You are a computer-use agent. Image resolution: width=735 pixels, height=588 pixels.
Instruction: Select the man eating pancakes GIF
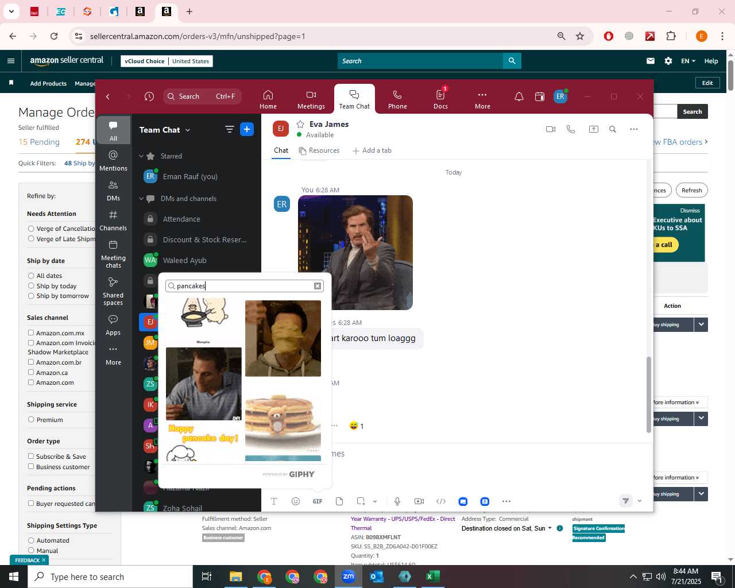(204, 384)
